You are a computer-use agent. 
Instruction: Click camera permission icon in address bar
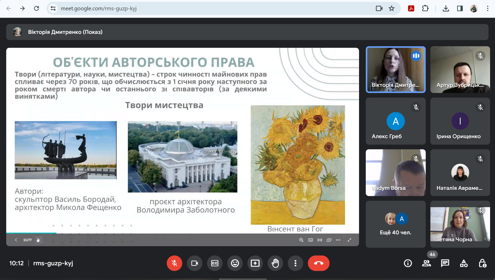click(379, 8)
